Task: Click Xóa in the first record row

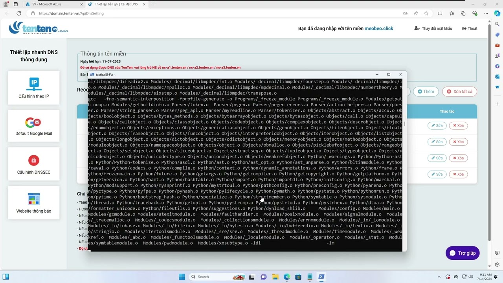Action: [x=458, y=126]
